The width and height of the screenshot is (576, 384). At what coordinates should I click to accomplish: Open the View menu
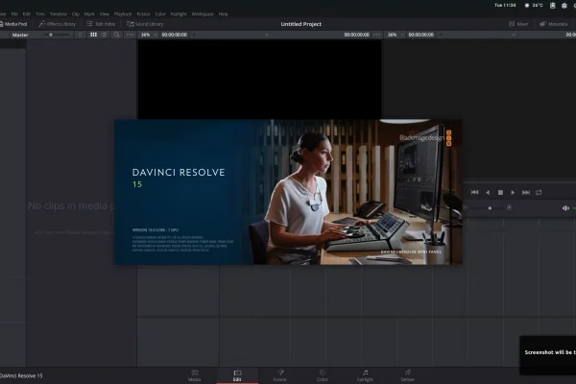pos(105,14)
